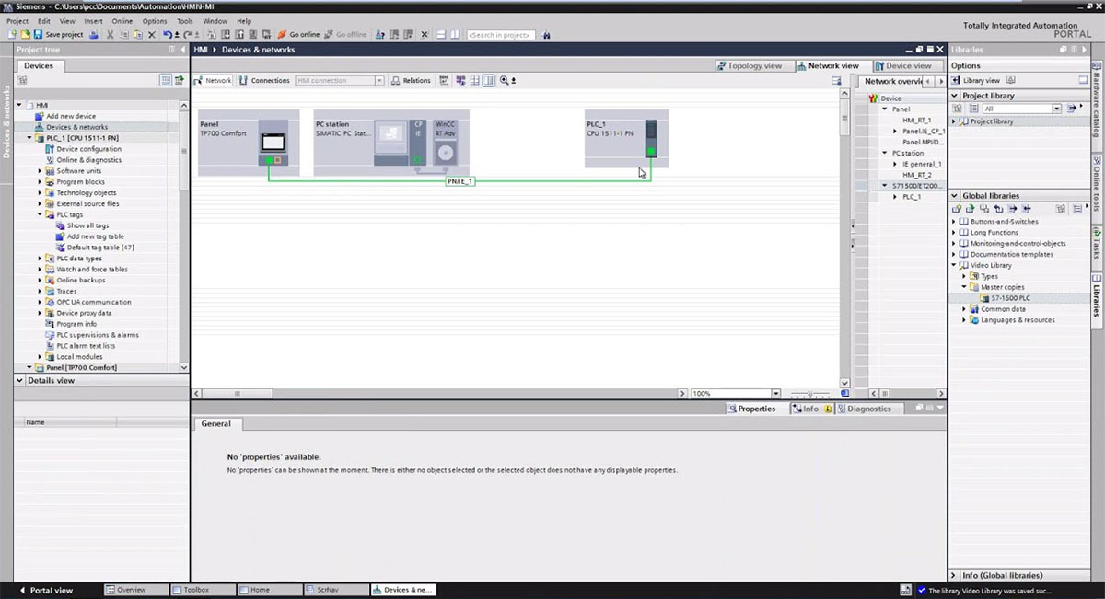The height and width of the screenshot is (599, 1105).
Task: Open the library filter All dropdown
Action: [x=1056, y=109]
